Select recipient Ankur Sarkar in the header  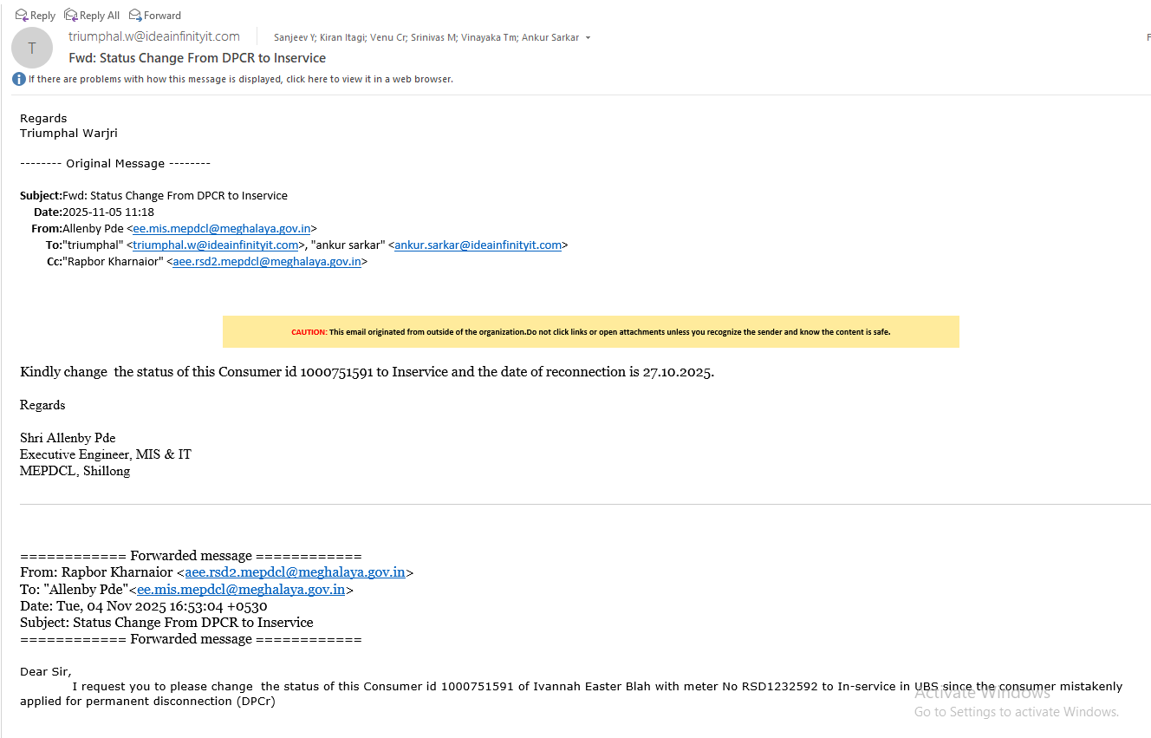[x=549, y=37]
